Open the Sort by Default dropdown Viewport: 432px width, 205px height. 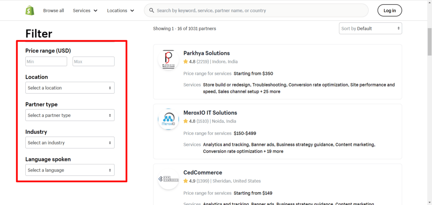tap(370, 28)
